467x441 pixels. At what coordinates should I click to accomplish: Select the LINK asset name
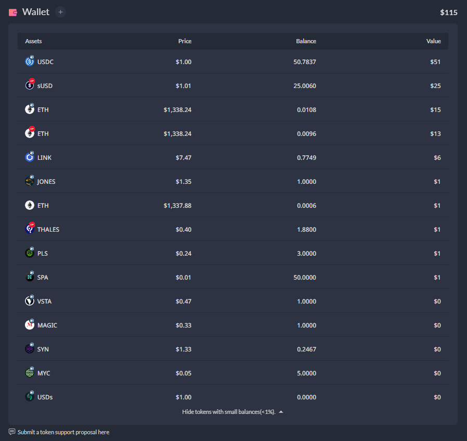[44, 158]
